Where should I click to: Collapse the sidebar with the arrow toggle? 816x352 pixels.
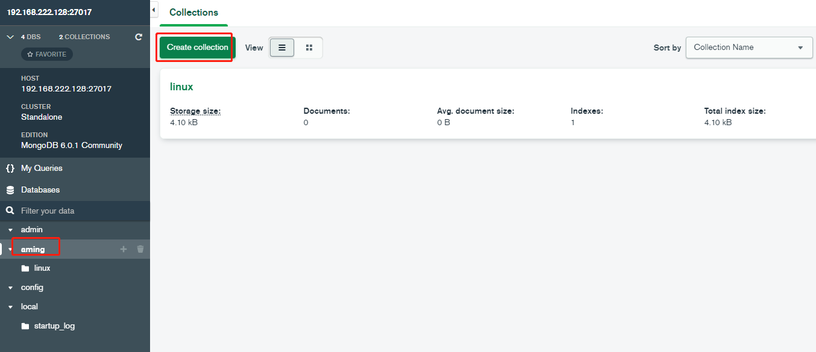[x=154, y=10]
